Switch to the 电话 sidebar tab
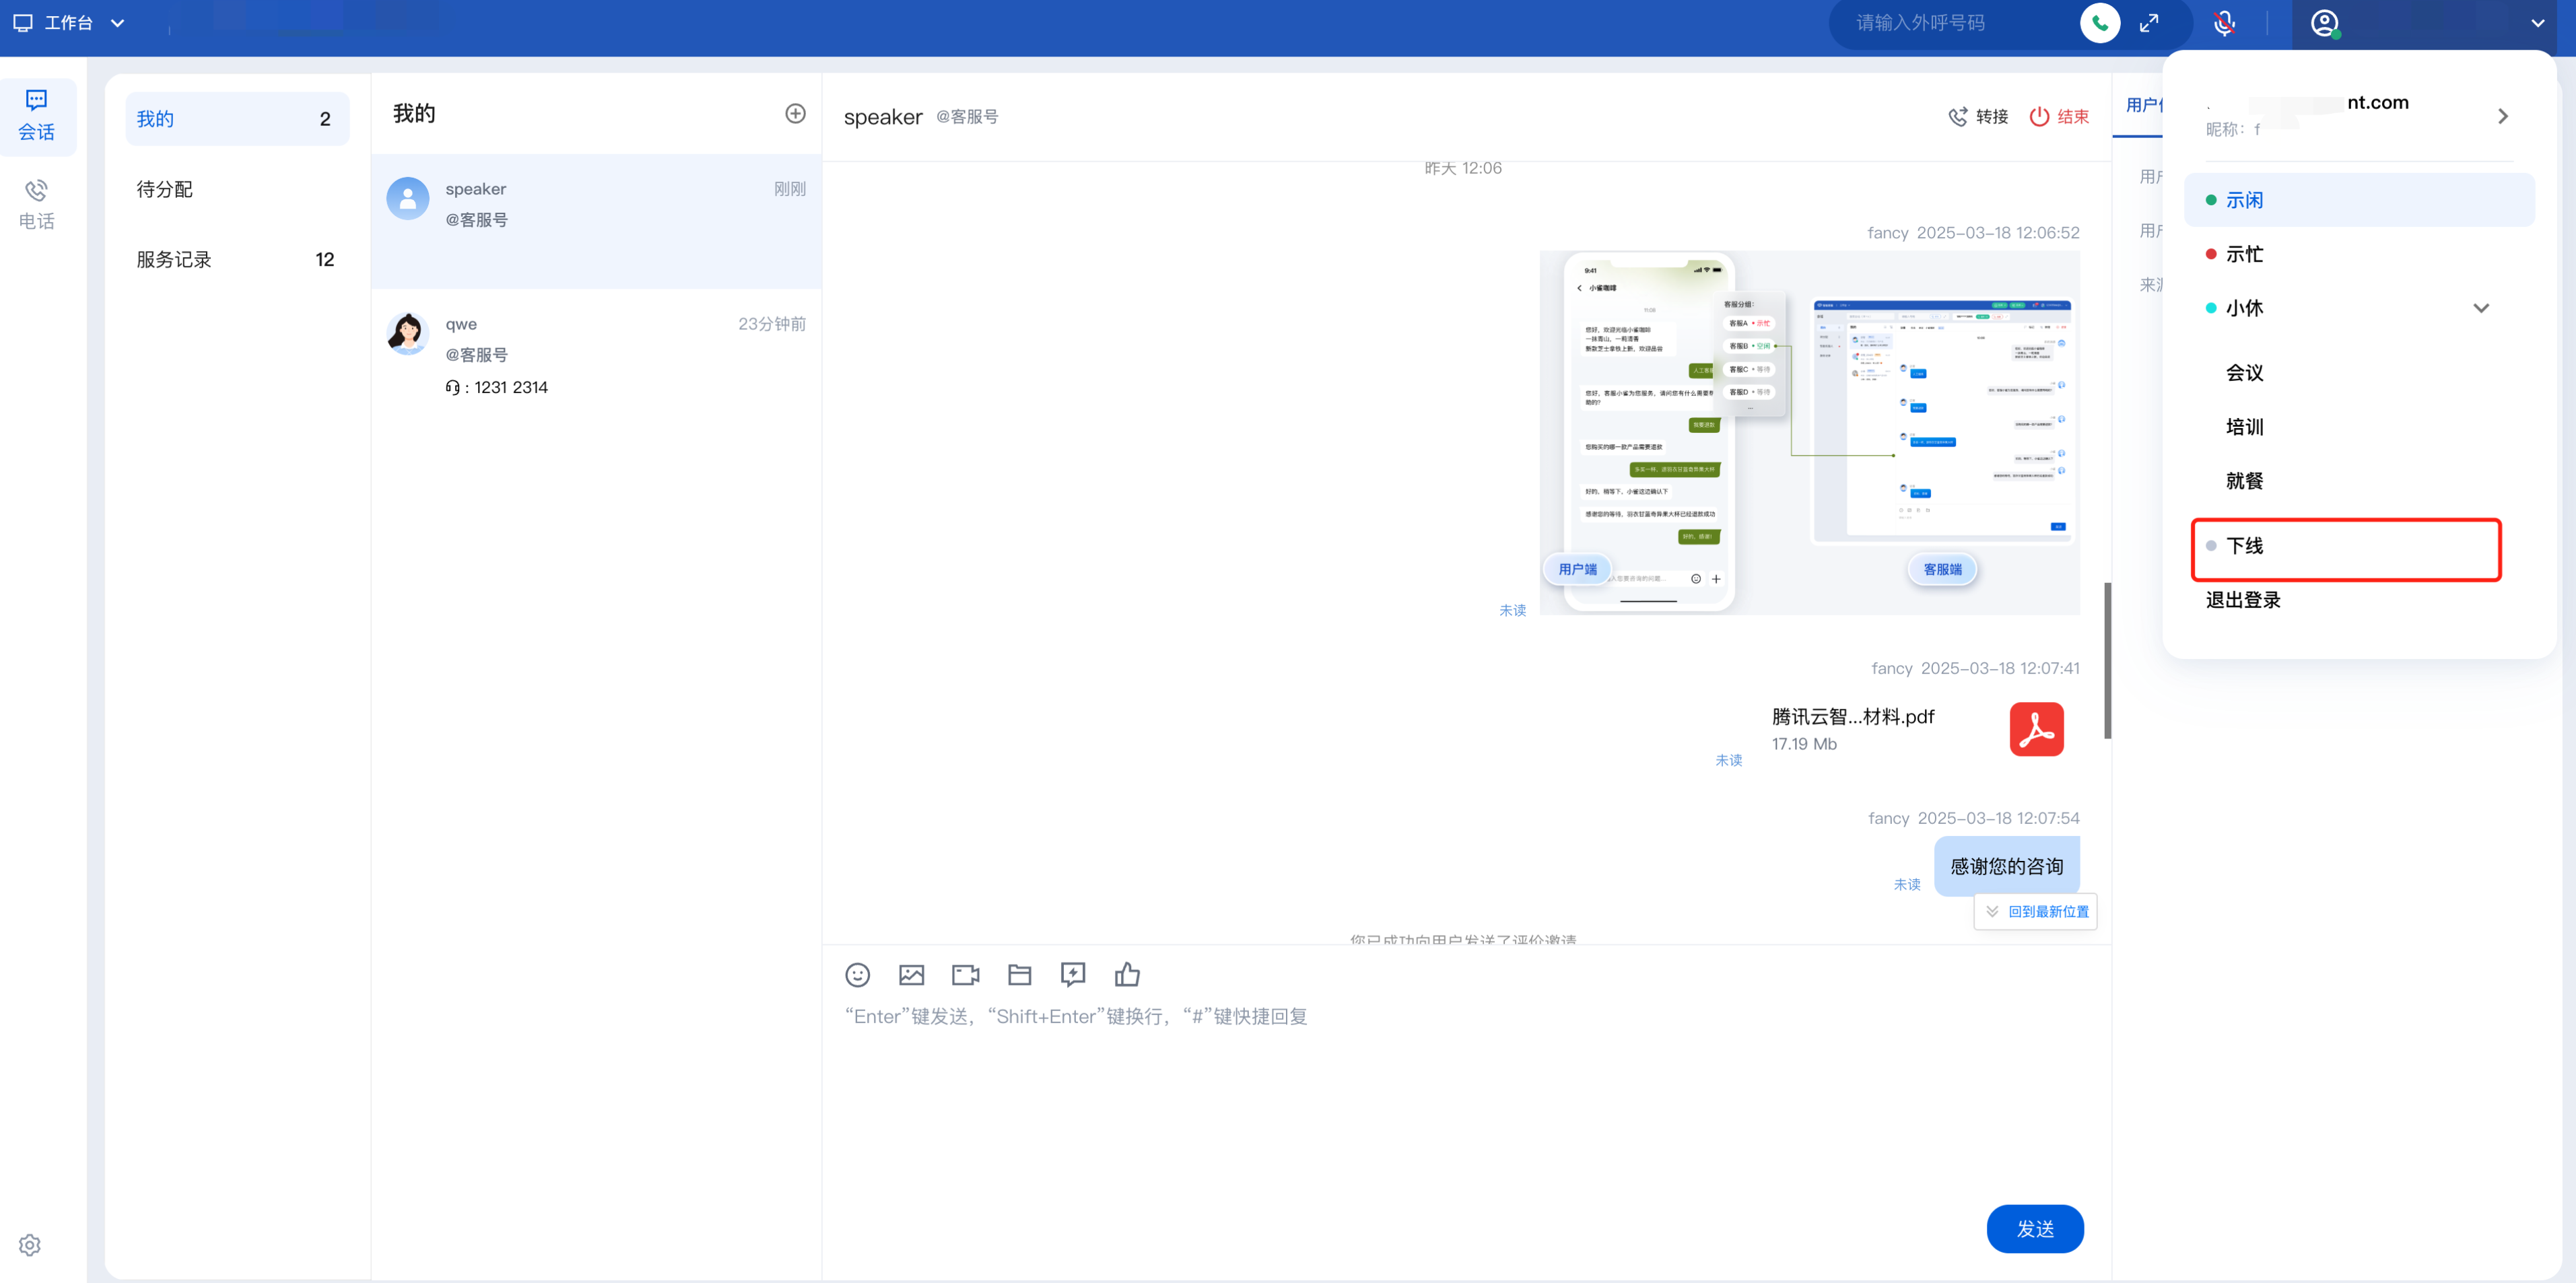The width and height of the screenshot is (2576, 1283). (37, 204)
